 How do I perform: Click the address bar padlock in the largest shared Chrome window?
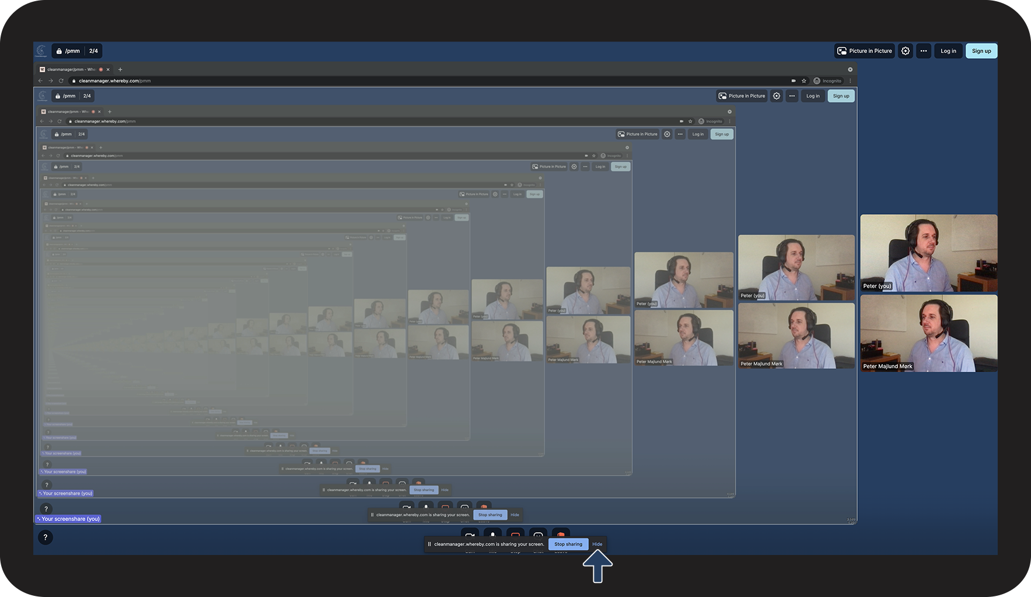74,81
